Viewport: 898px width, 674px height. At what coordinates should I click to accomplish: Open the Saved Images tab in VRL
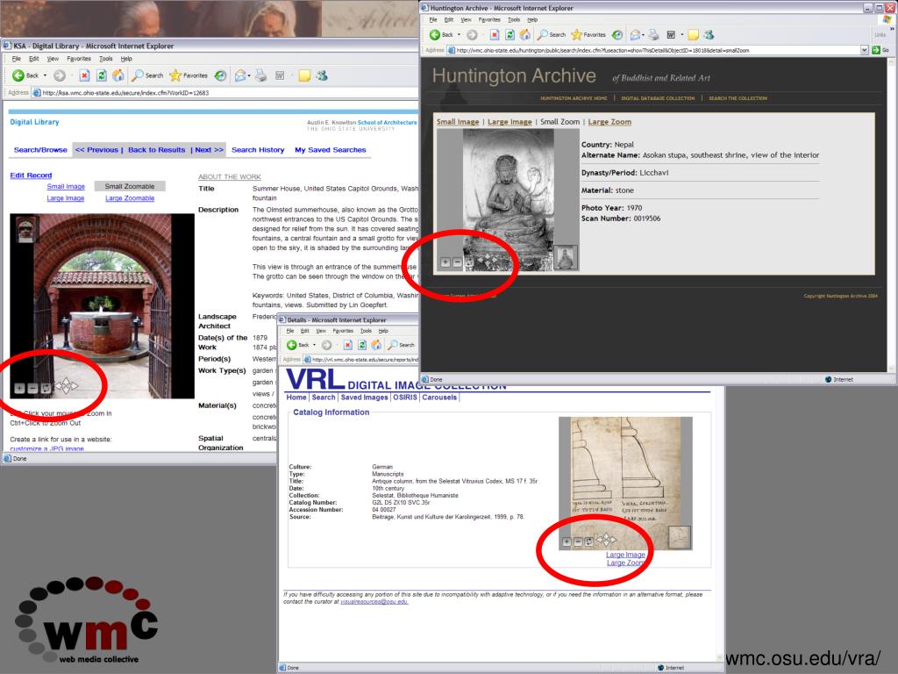(x=364, y=398)
